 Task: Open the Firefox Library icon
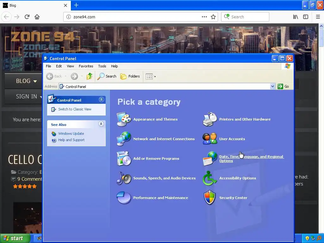[x=296, y=17]
